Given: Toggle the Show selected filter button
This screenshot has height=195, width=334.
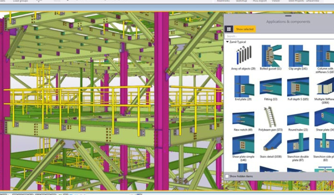Looking at the screenshot, I should tap(245, 29).
